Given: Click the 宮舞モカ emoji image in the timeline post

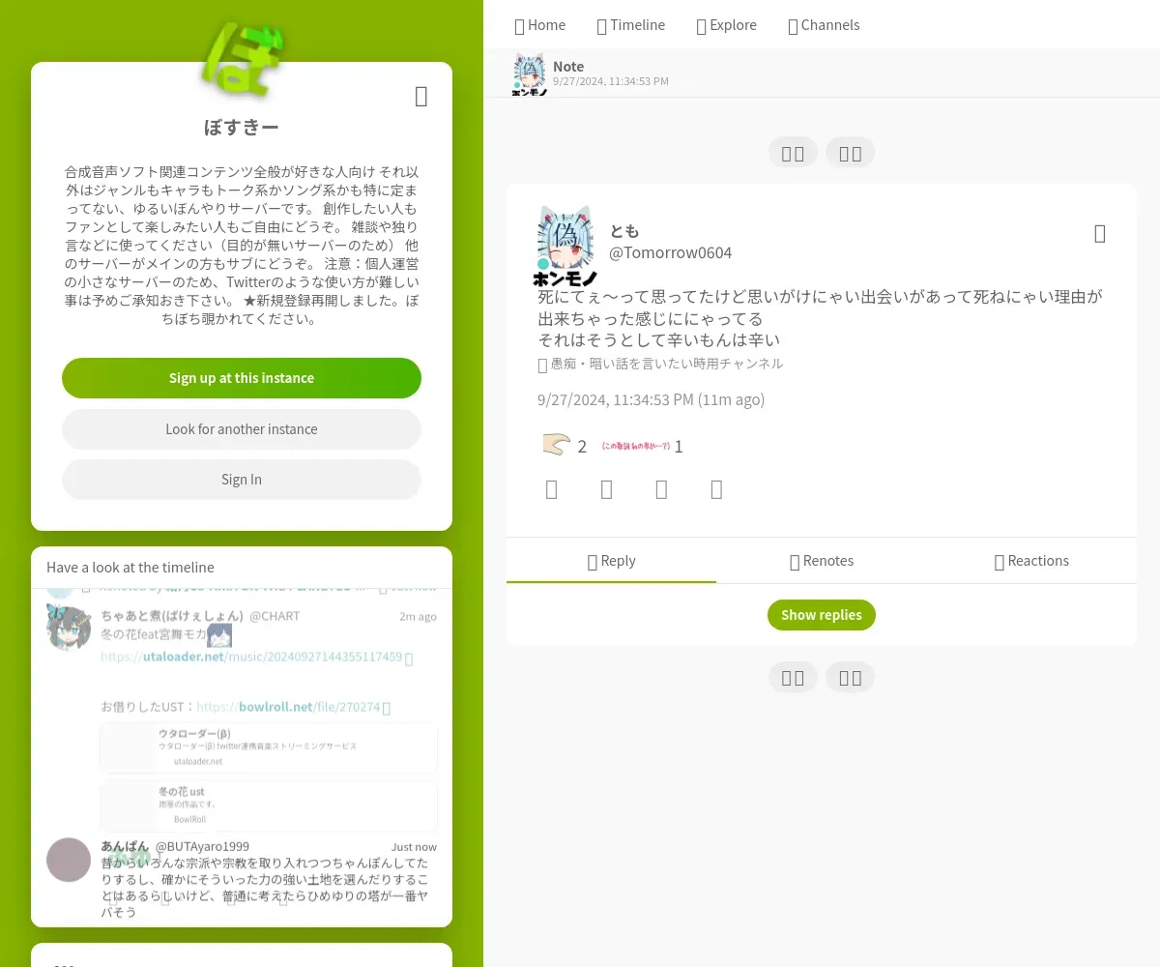Looking at the screenshot, I should tap(219, 635).
